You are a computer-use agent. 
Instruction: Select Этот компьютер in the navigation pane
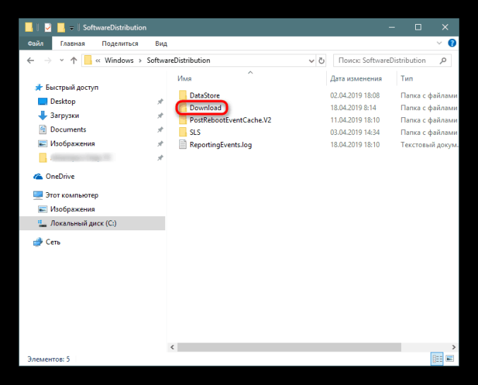pos(72,195)
